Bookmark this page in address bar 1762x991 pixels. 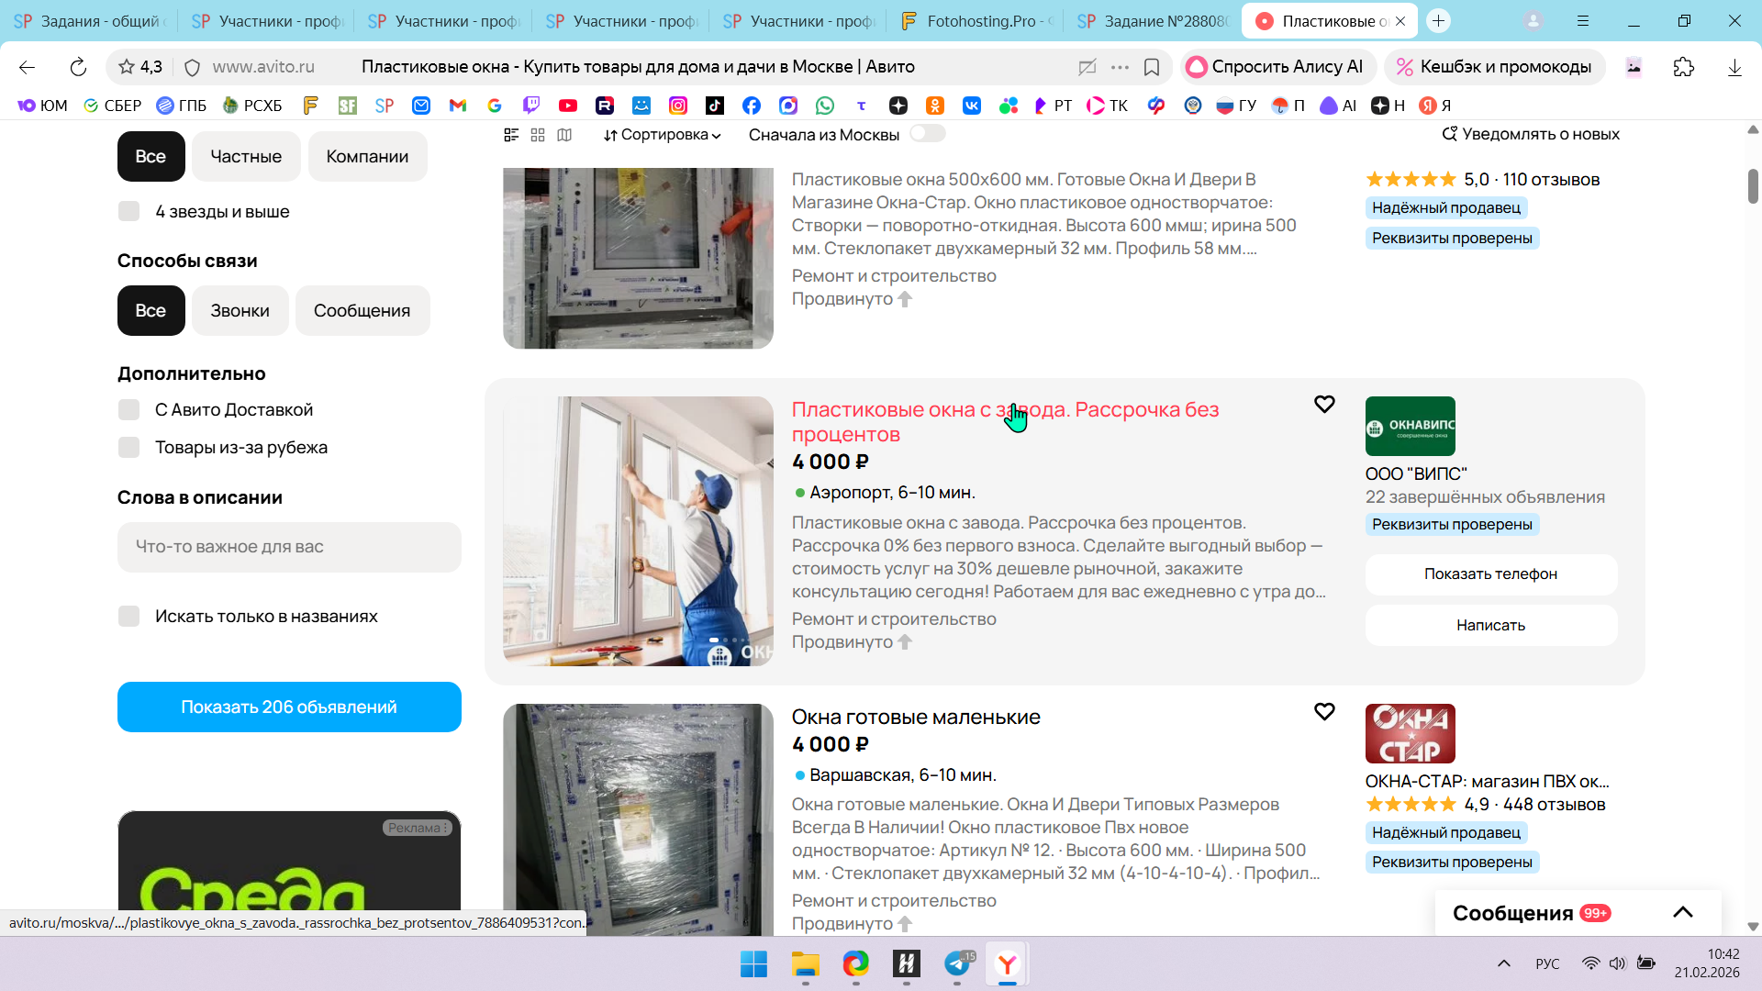pos(1152,67)
